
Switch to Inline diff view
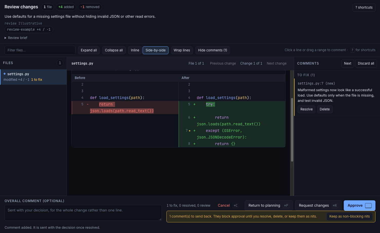pos(135,50)
